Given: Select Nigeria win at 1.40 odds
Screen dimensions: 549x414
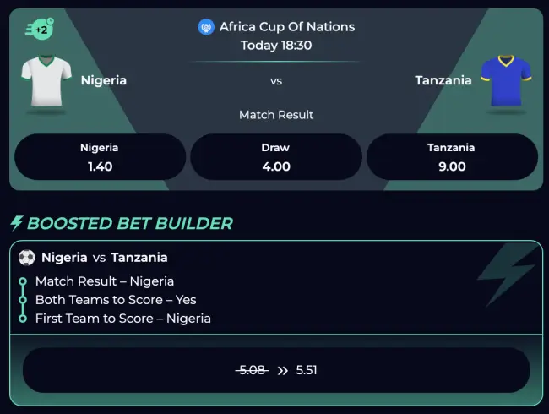Looking at the screenshot, I should [x=100, y=157].
